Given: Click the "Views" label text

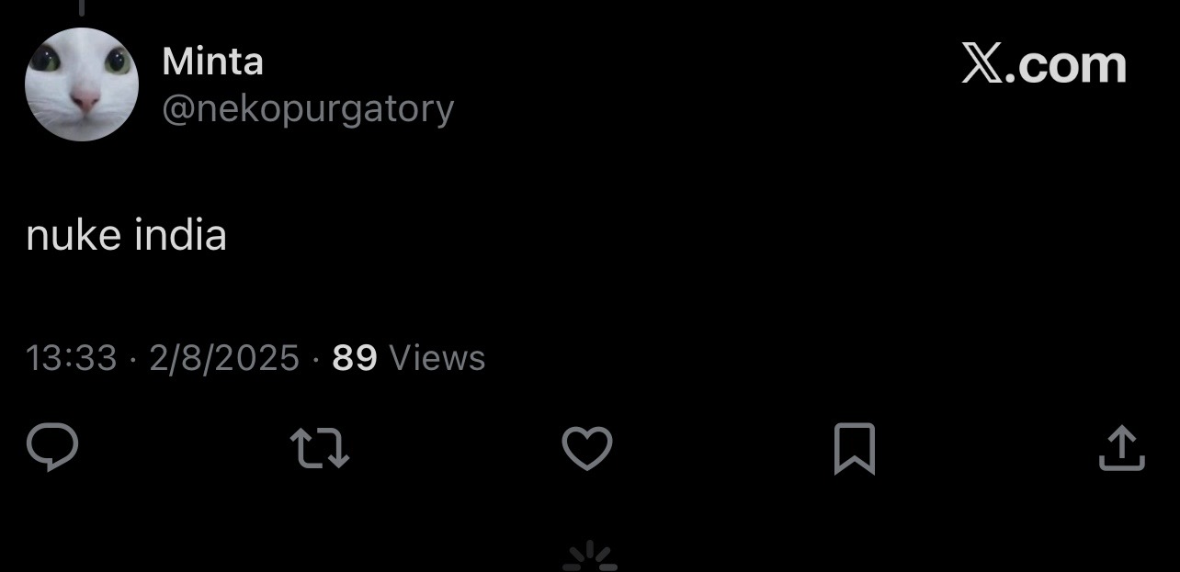Looking at the screenshot, I should pos(437,357).
